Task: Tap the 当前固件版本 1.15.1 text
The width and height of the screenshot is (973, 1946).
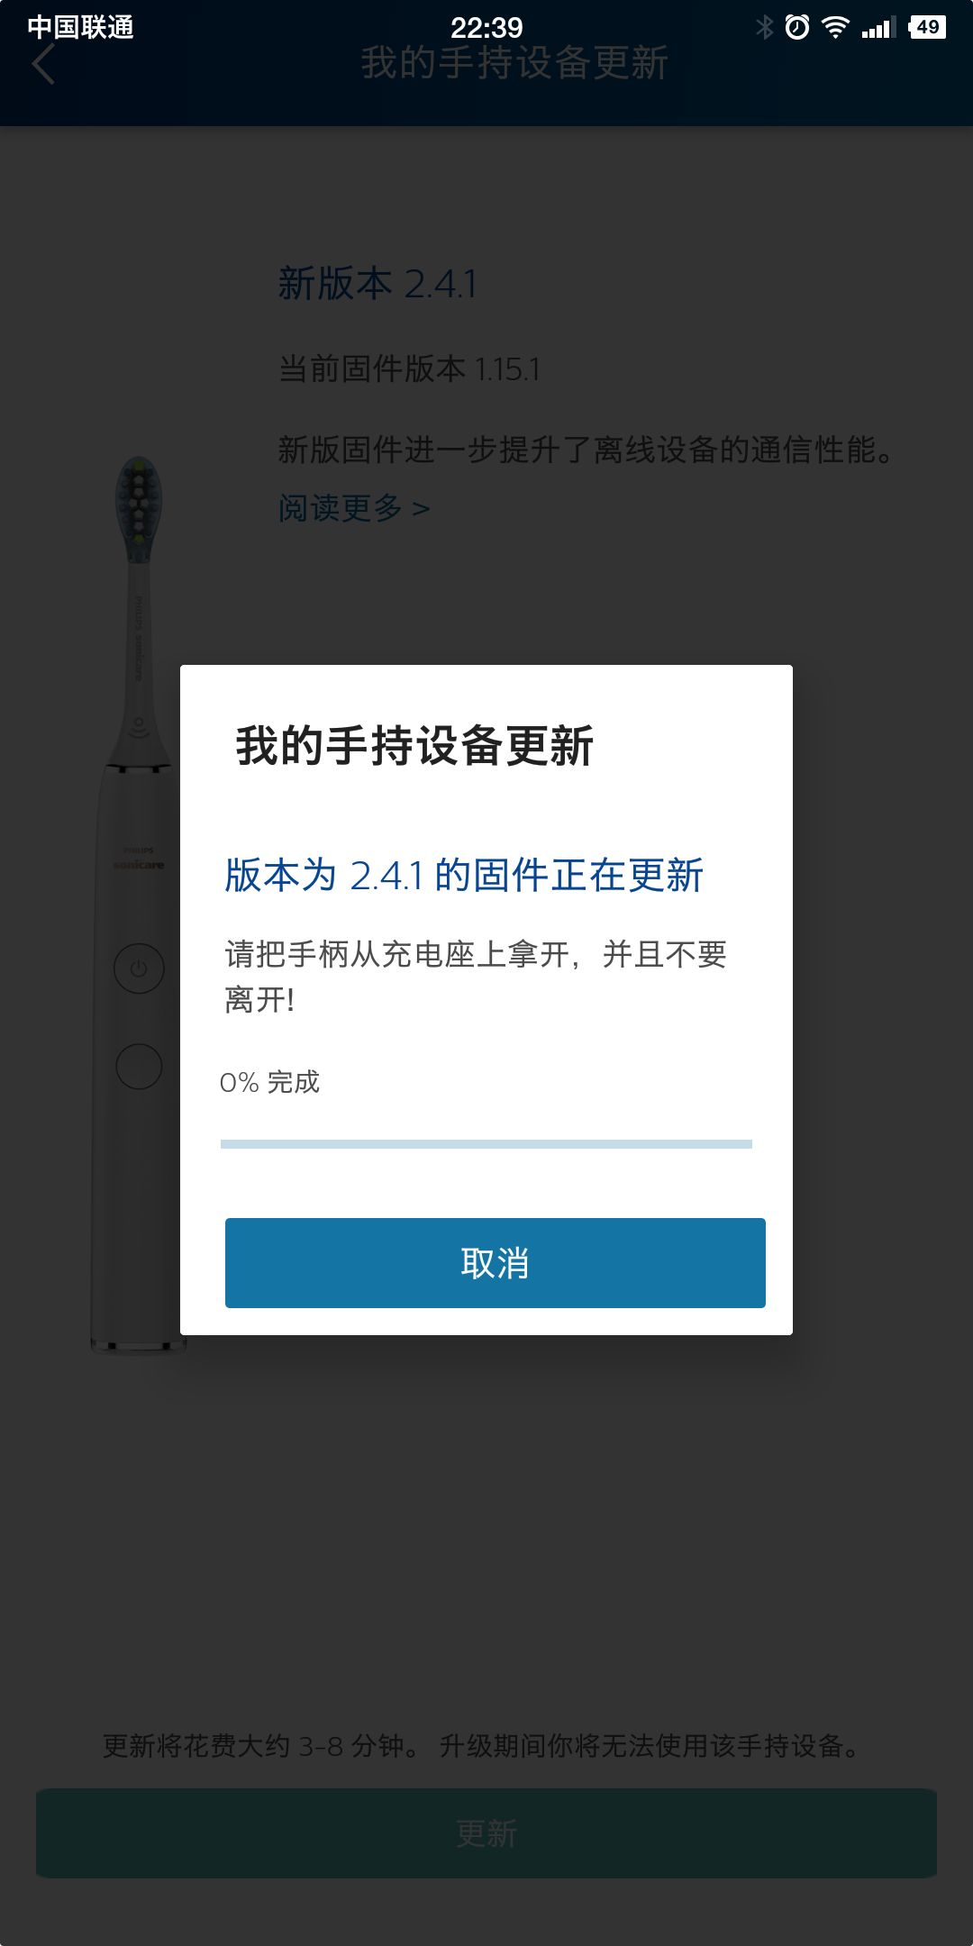Action: click(x=409, y=368)
